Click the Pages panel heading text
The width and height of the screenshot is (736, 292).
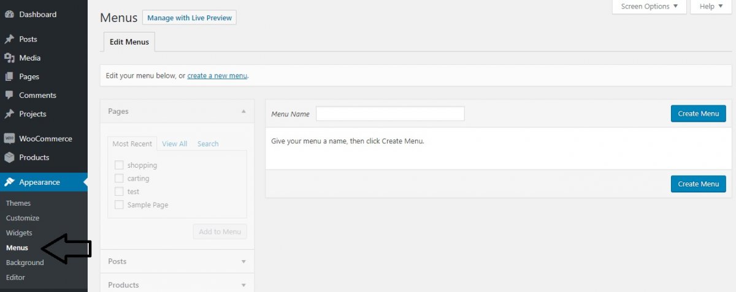pyautogui.click(x=118, y=111)
